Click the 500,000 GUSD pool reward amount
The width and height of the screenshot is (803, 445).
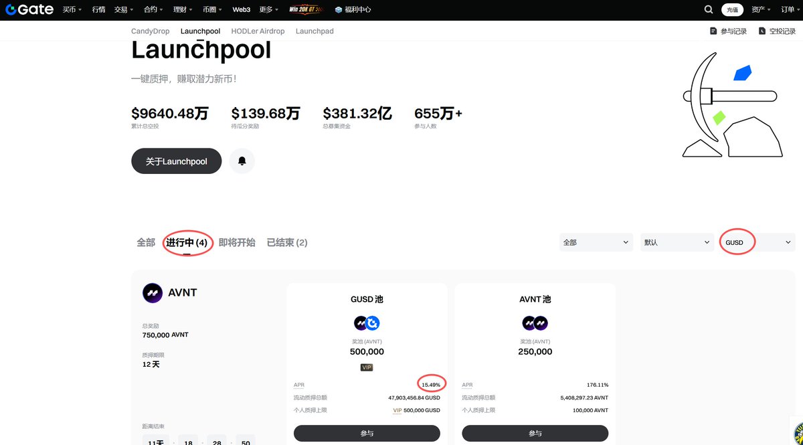367,351
